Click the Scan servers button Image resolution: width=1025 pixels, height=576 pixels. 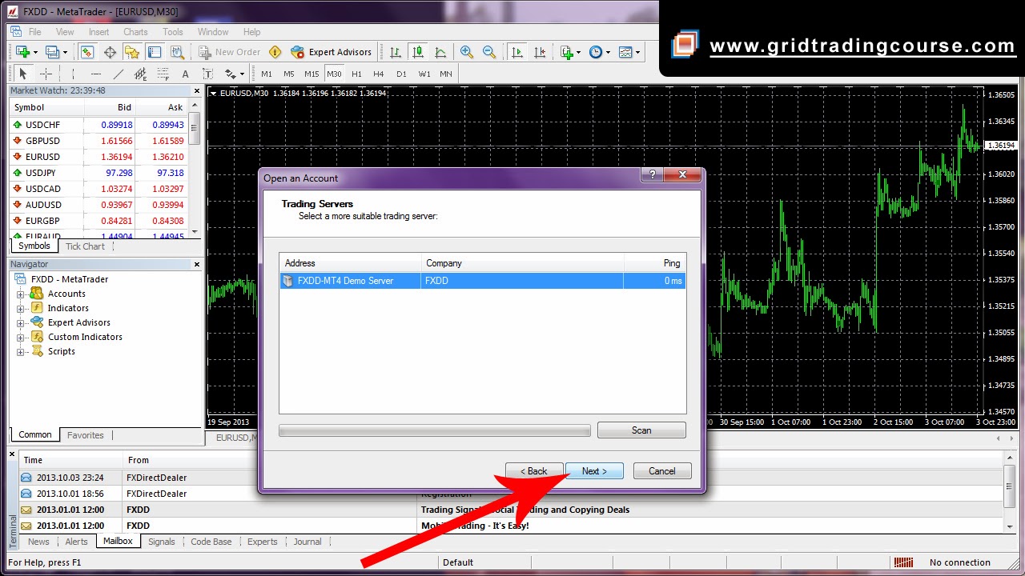coord(641,430)
